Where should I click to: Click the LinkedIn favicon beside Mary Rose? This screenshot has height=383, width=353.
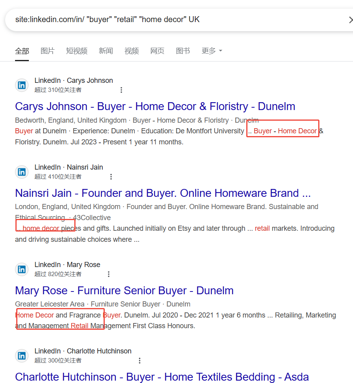click(22, 269)
